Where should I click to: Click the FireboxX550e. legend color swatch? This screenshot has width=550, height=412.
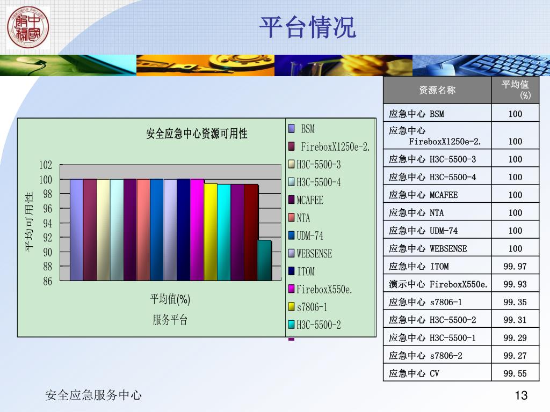292,289
